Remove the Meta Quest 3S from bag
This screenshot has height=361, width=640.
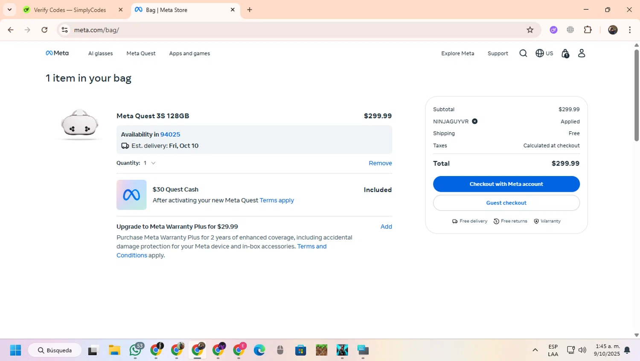[x=380, y=163]
